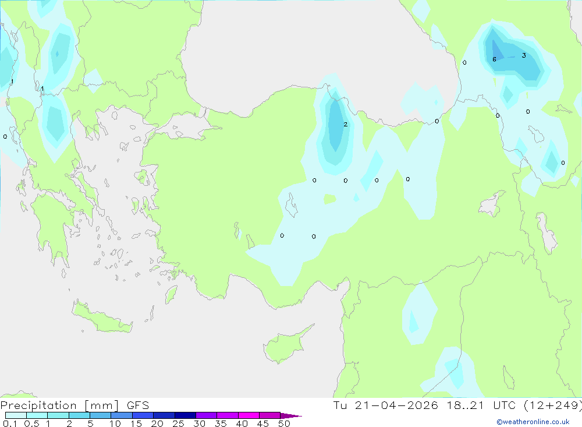The width and height of the screenshot is (582, 427).
Task: Click legend tick label '35'
Action: (221, 424)
